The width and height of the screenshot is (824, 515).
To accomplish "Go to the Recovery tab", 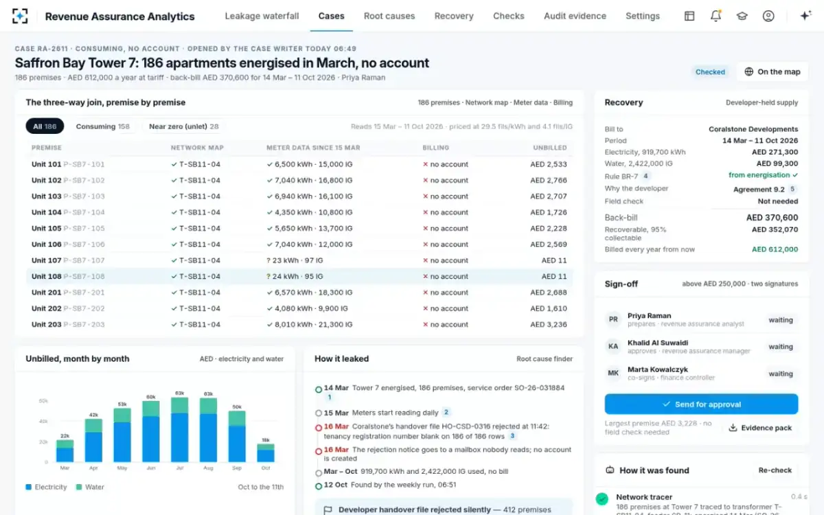I will pyautogui.click(x=454, y=16).
